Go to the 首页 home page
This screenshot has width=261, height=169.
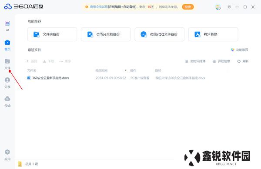click(x=7, y=45)
